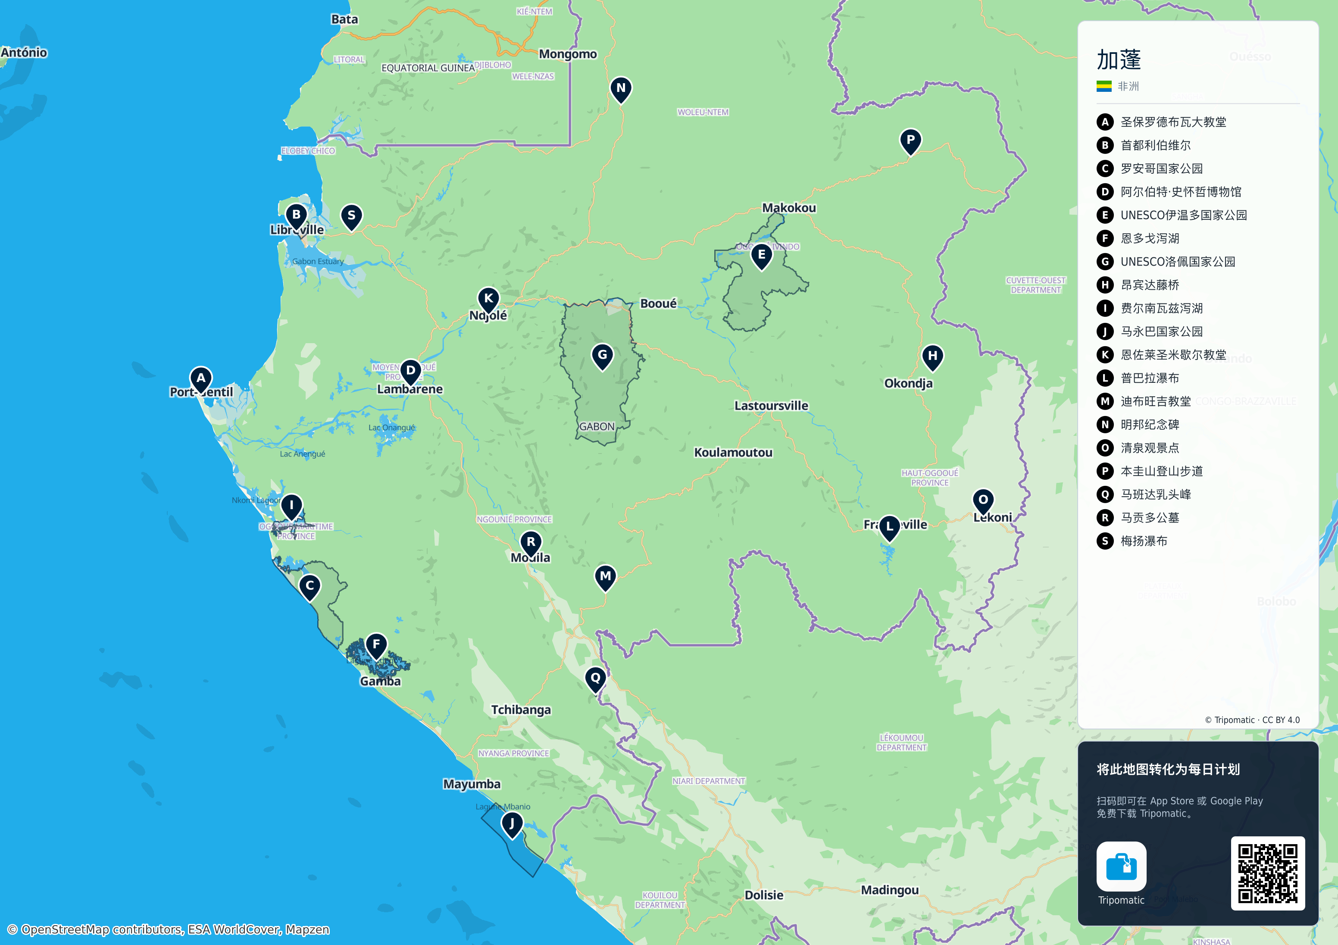Select legend entry 普巴拉瀑布
This screenshot has height=945, width=1338.
click(1138, 378)
